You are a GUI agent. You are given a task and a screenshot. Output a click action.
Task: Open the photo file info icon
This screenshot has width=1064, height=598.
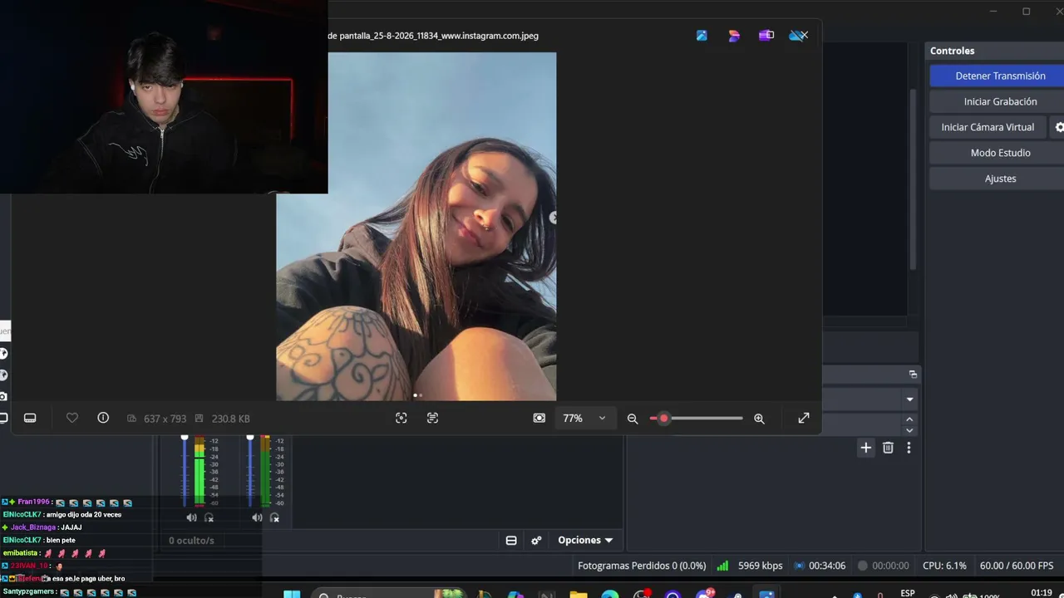tap(103, 418)
